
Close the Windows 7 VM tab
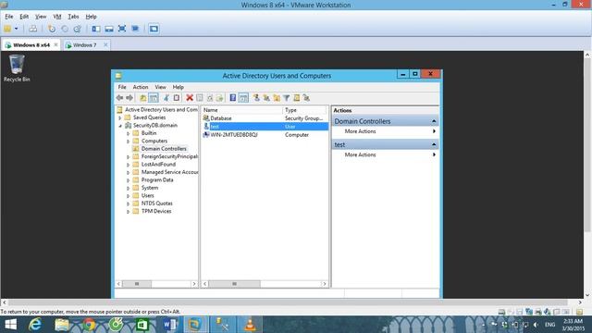pos(105,45)
